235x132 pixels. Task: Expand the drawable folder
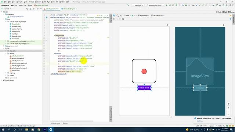point(6,51)
